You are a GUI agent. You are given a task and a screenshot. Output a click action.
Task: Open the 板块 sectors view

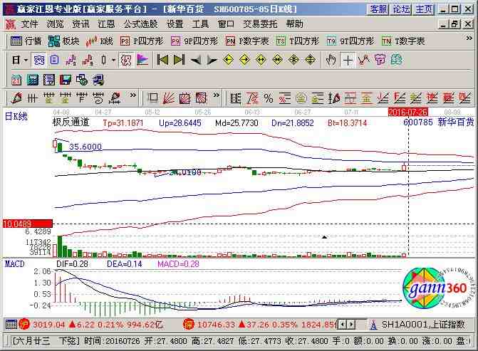(x=63, y=41)
